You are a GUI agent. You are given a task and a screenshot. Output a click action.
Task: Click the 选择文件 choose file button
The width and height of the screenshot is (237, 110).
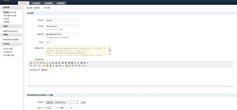[50, 102]
